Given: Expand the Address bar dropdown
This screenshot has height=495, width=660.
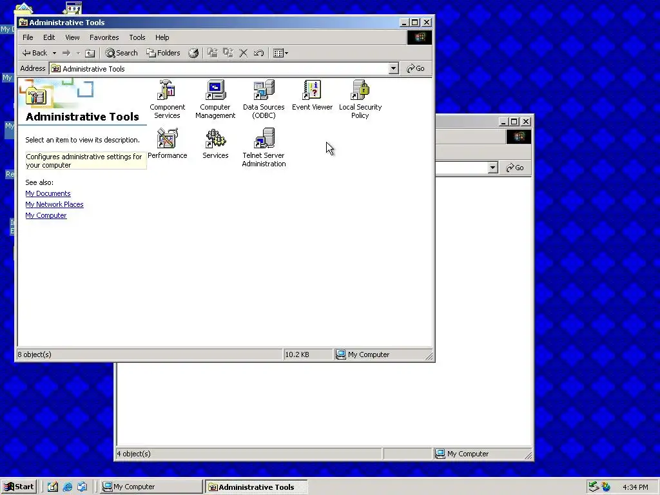Looking at the screenshot, I should coord(393,68).
